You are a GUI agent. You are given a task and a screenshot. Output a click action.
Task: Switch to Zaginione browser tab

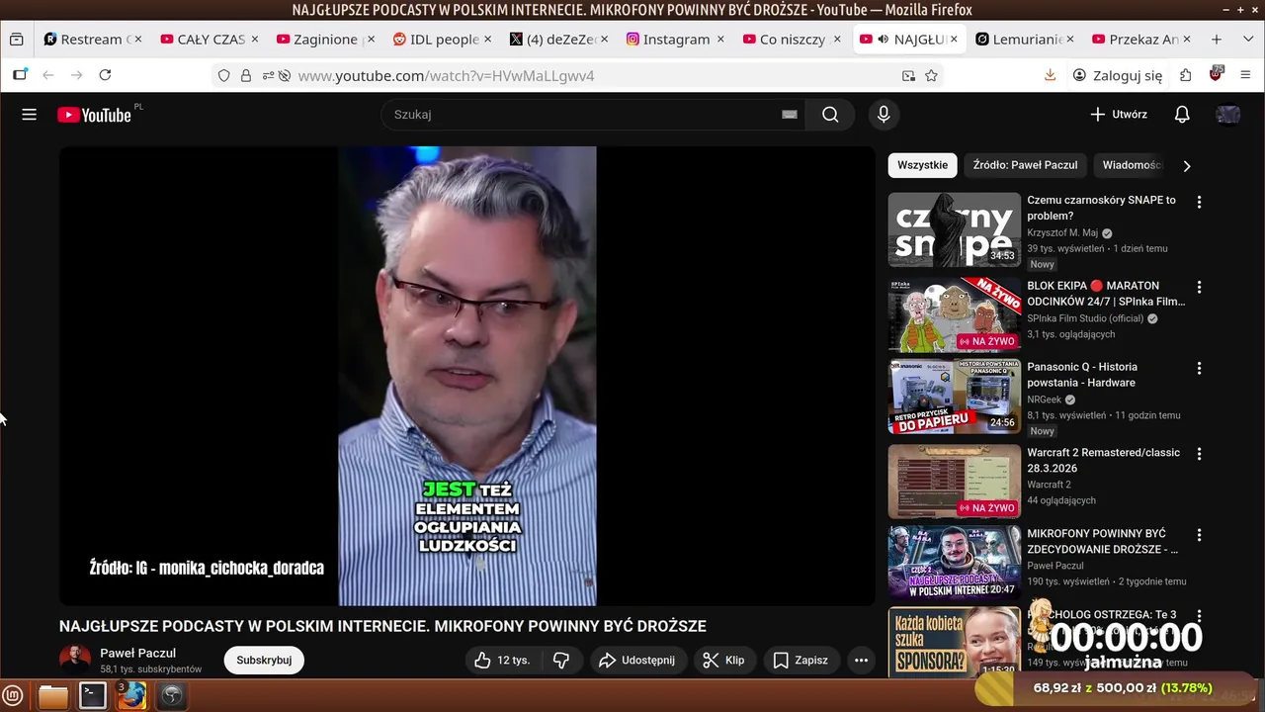pyautogui.click(x=325, y=40)
